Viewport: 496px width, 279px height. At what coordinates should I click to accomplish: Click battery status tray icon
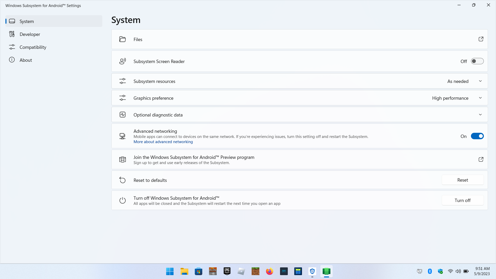pyautogui.click(x=466, y=271)
